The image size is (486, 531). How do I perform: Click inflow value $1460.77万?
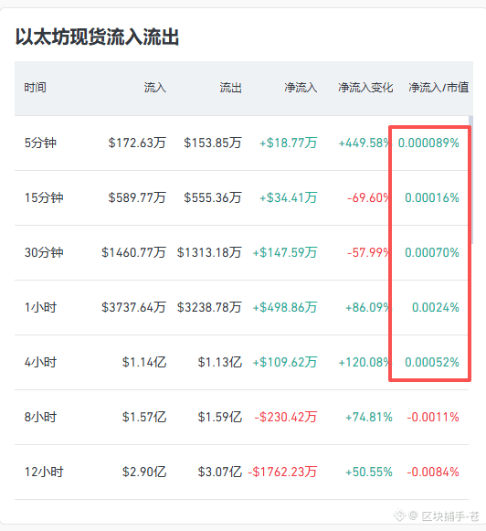pyautogui.click(x=133, y=252)
